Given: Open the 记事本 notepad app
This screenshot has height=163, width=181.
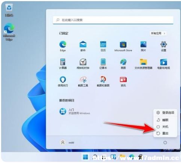Looking at the screenshot, I should point(103,64).
